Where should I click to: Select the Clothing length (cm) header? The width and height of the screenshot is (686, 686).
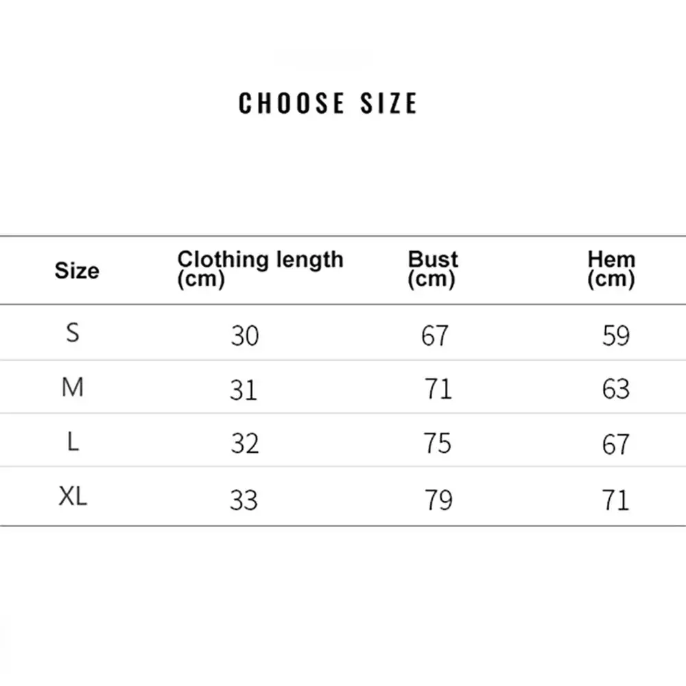click(x=260, y=268)
